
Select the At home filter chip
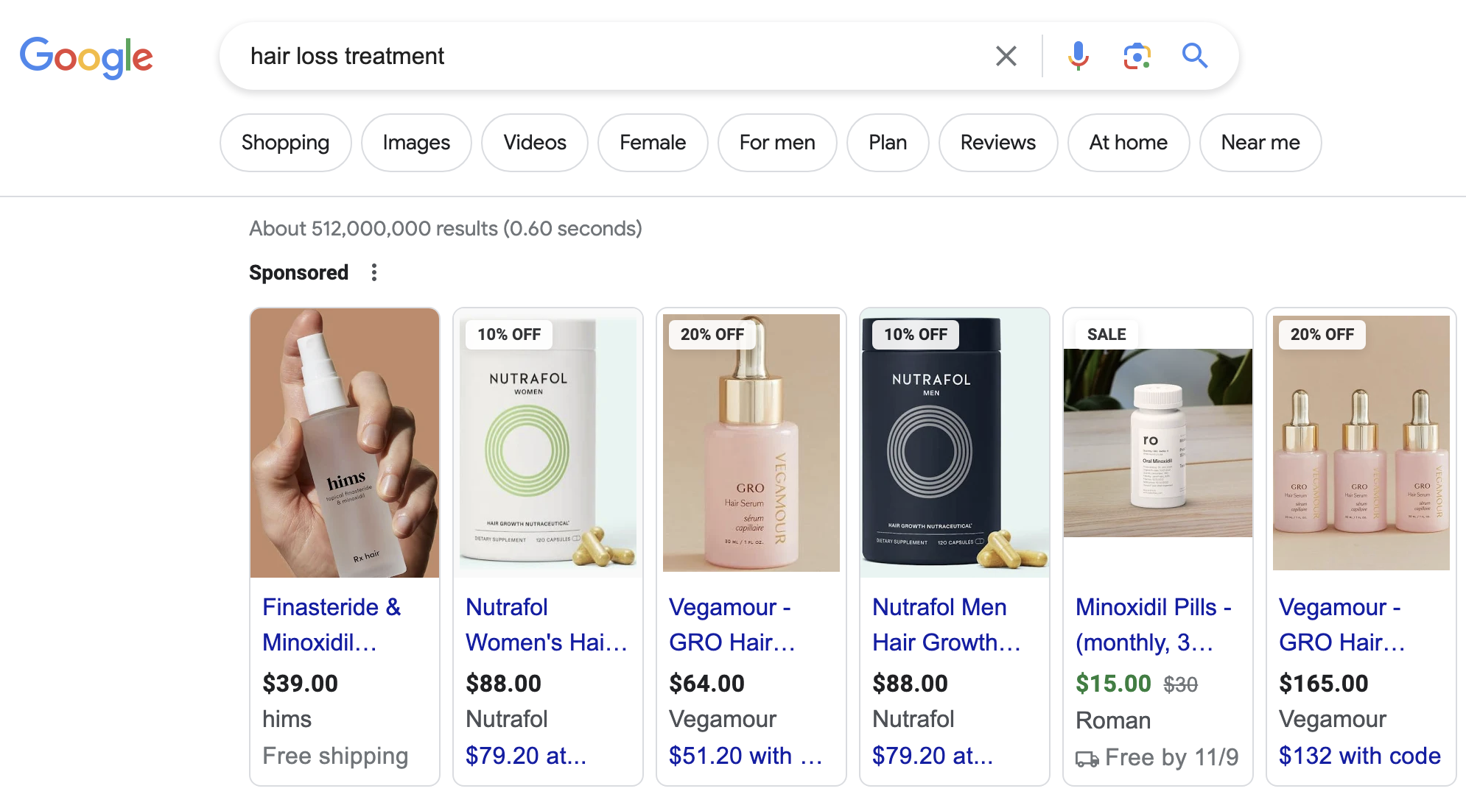coord(1129,143)
